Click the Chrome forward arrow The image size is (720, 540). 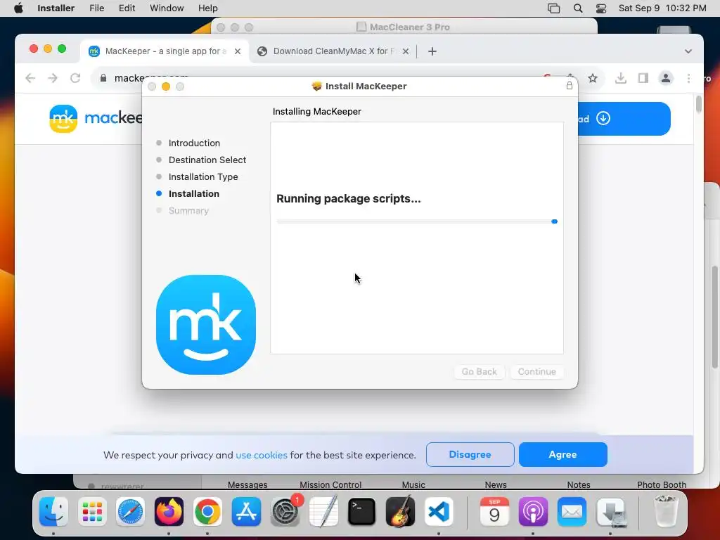(x=53, y=78)
